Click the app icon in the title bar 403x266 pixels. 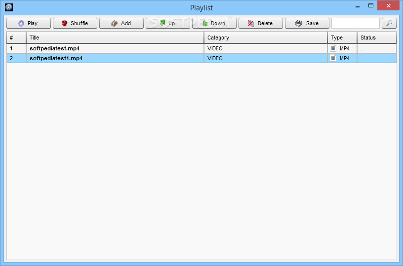[x=9, y=7]
